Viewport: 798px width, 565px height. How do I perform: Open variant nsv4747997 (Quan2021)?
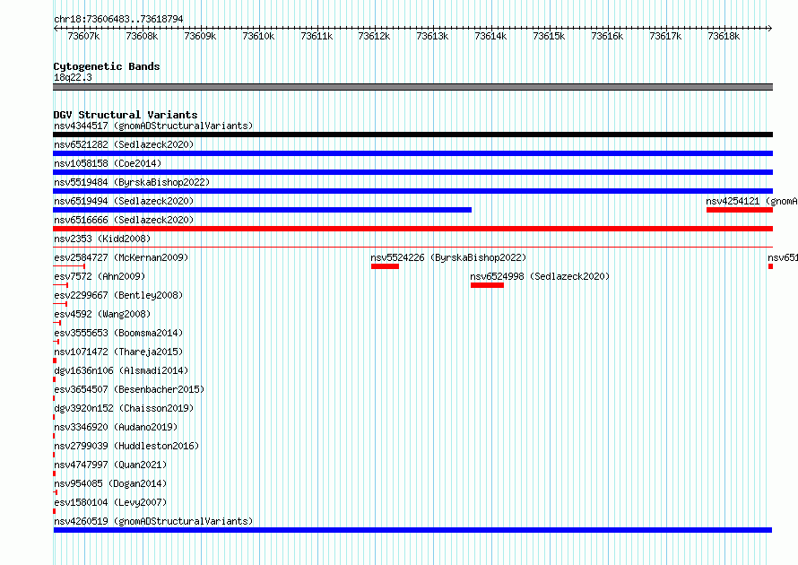(110, 465)
